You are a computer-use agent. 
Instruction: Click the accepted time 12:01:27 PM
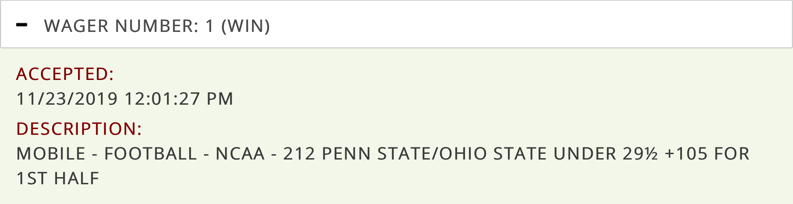[x=179, y=99]
